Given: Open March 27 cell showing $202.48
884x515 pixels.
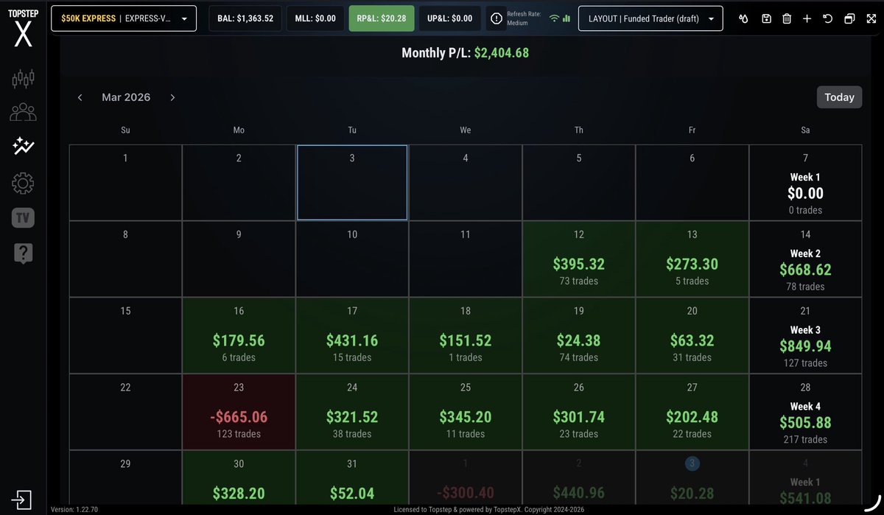Looking at the screenshot, I should 692,413.
